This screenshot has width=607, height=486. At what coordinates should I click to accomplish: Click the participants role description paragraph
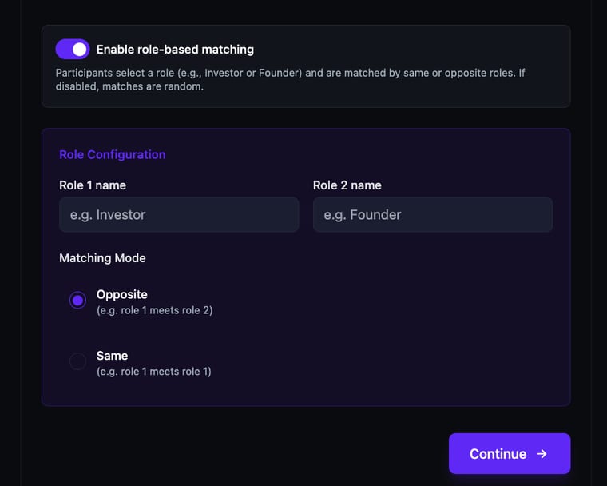pyautogui.click(x=291, y=79)
